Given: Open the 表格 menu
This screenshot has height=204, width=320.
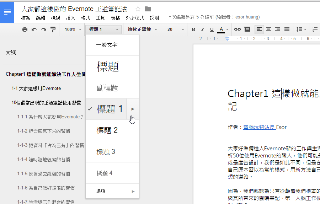Looking at the screenshot, I should [115, 18].
